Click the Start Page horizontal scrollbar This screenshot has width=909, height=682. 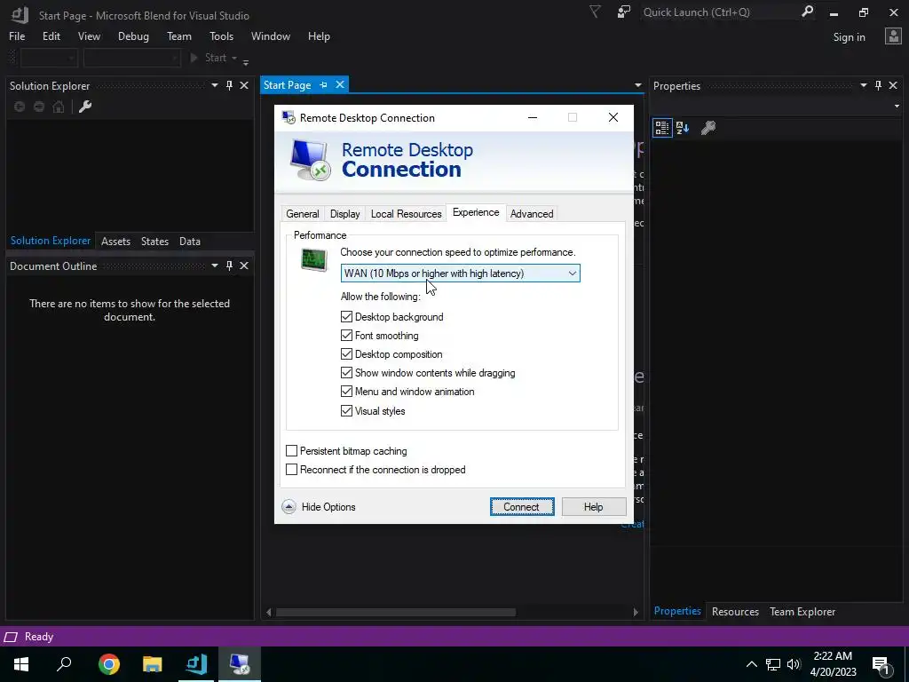pos(396,612)
